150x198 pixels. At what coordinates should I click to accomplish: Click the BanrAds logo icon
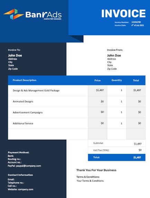[14, 14]
